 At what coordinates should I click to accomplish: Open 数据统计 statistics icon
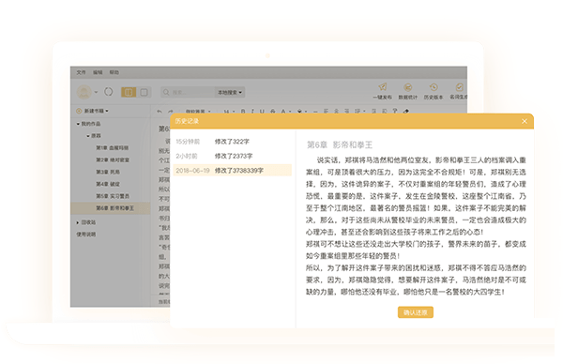(407, 87)
